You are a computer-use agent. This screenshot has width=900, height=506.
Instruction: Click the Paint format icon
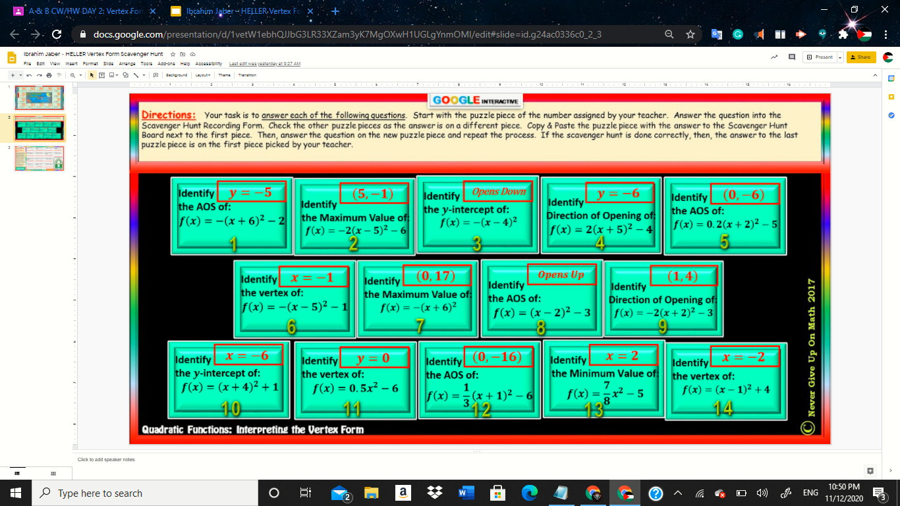[59, 74]
